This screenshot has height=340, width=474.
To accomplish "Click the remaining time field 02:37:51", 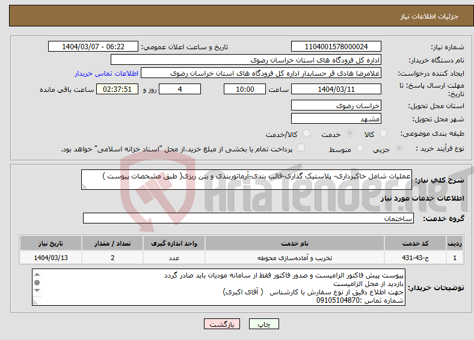I will pos(117,89).
